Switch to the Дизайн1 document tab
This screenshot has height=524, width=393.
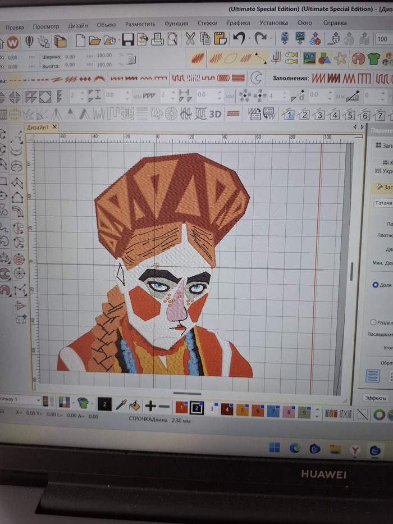[x=39, y=127]
